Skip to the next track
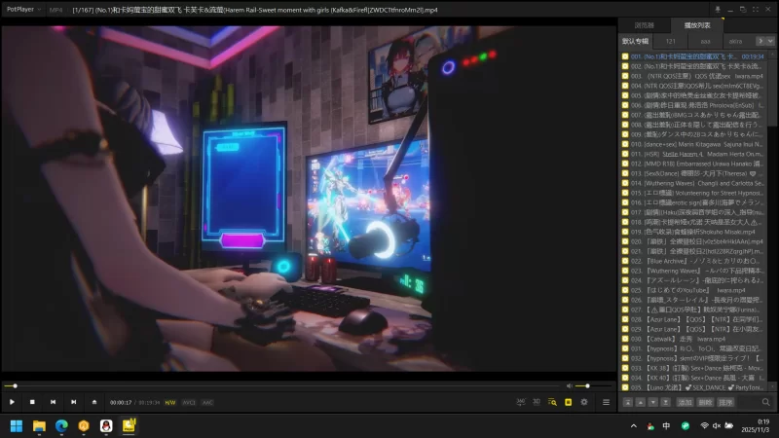 pyautogui.click(x=74, y=402)
